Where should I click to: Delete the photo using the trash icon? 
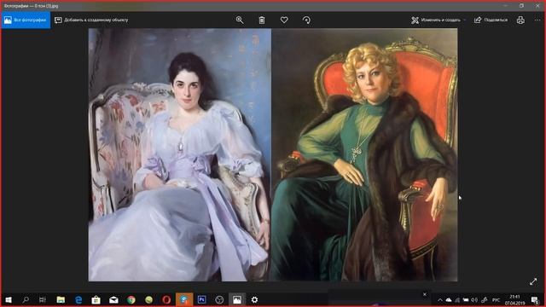[x=262, y=20]
